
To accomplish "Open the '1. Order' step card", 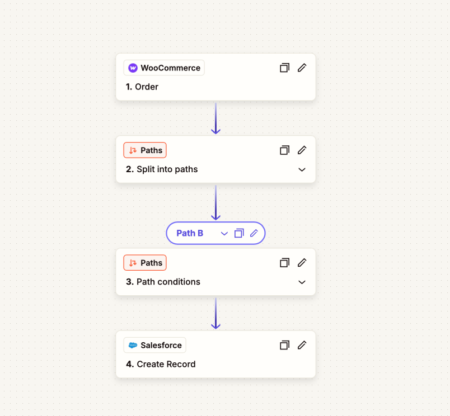I will tap(215, 77).
